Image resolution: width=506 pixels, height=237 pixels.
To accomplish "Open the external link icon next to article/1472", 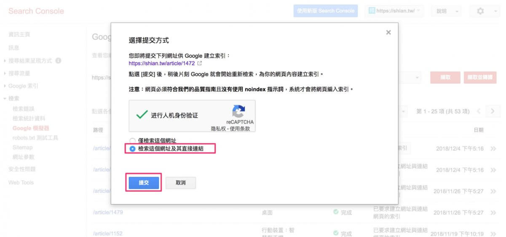I will click(x=200, y=63).
